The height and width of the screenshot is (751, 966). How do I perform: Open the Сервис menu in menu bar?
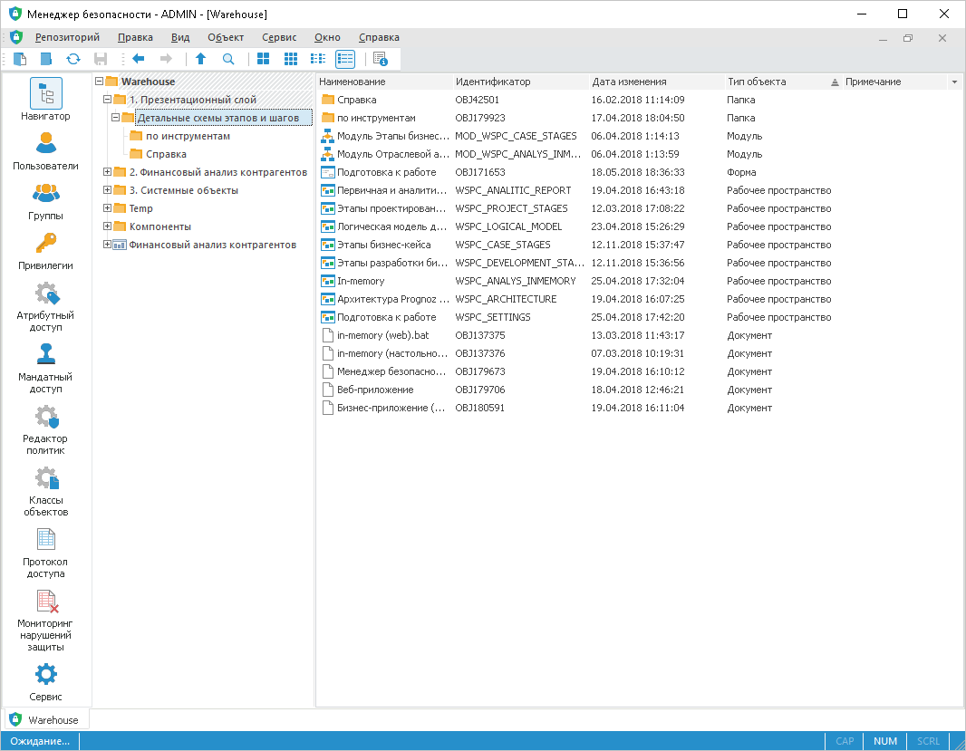(279, 37)
